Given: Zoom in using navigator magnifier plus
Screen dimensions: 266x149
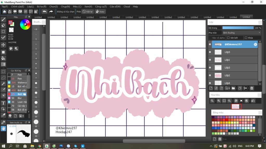Looking at the screenshot, I should [x=219, y=101].
